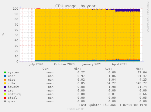Click the y-axis percent sign label
Viewport: 151px width, 112px height.
click(x=3, y=35)
